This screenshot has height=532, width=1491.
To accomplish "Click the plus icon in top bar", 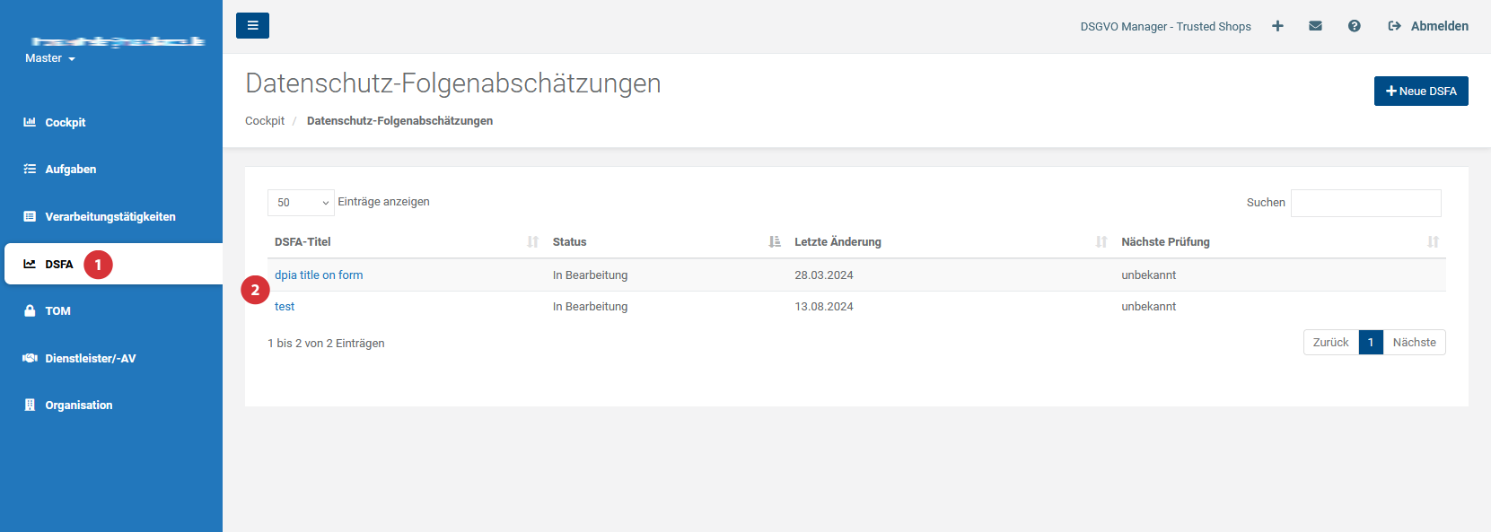I will [1277, 26].
